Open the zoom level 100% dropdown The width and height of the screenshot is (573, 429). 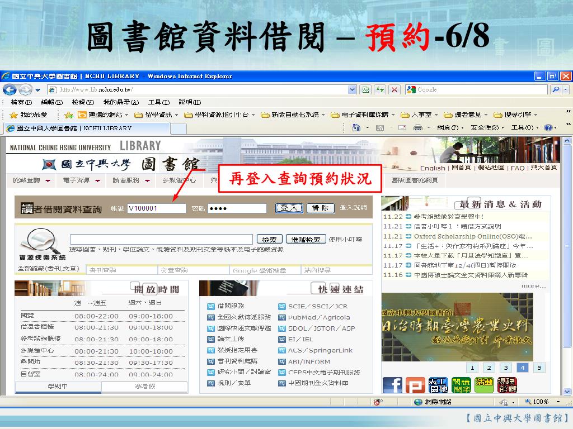(x=558, y=402)
